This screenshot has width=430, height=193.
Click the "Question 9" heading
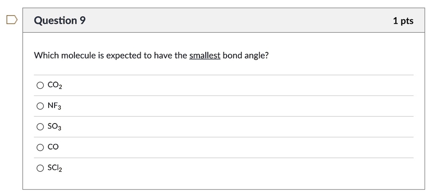pos(60,21)
